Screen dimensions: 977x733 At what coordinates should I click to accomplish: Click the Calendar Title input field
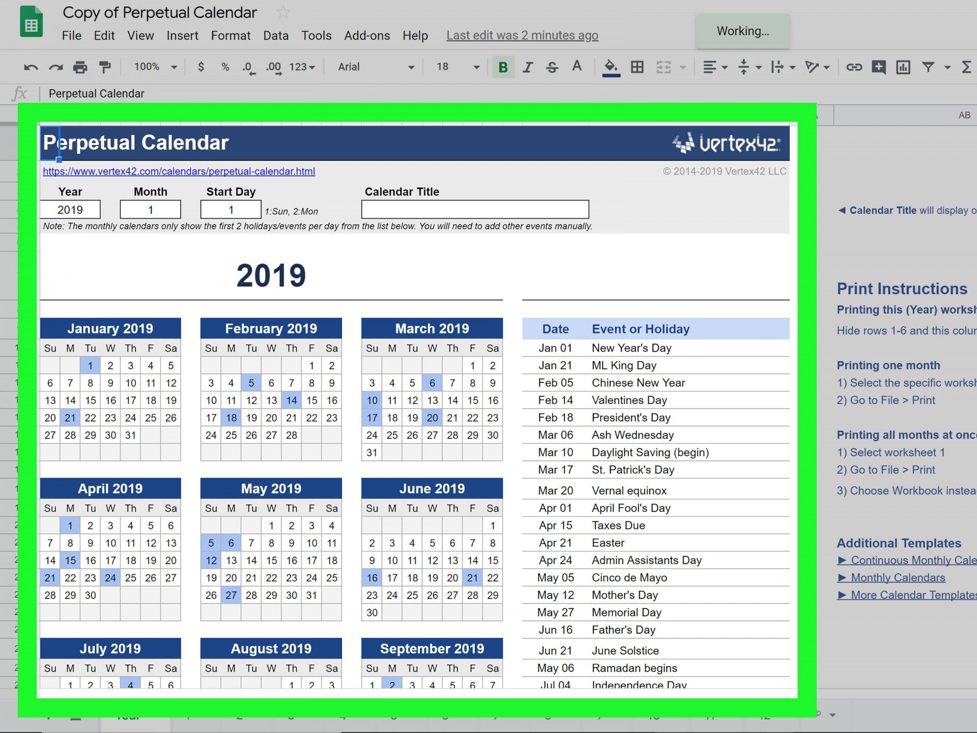tap(475, 209)
